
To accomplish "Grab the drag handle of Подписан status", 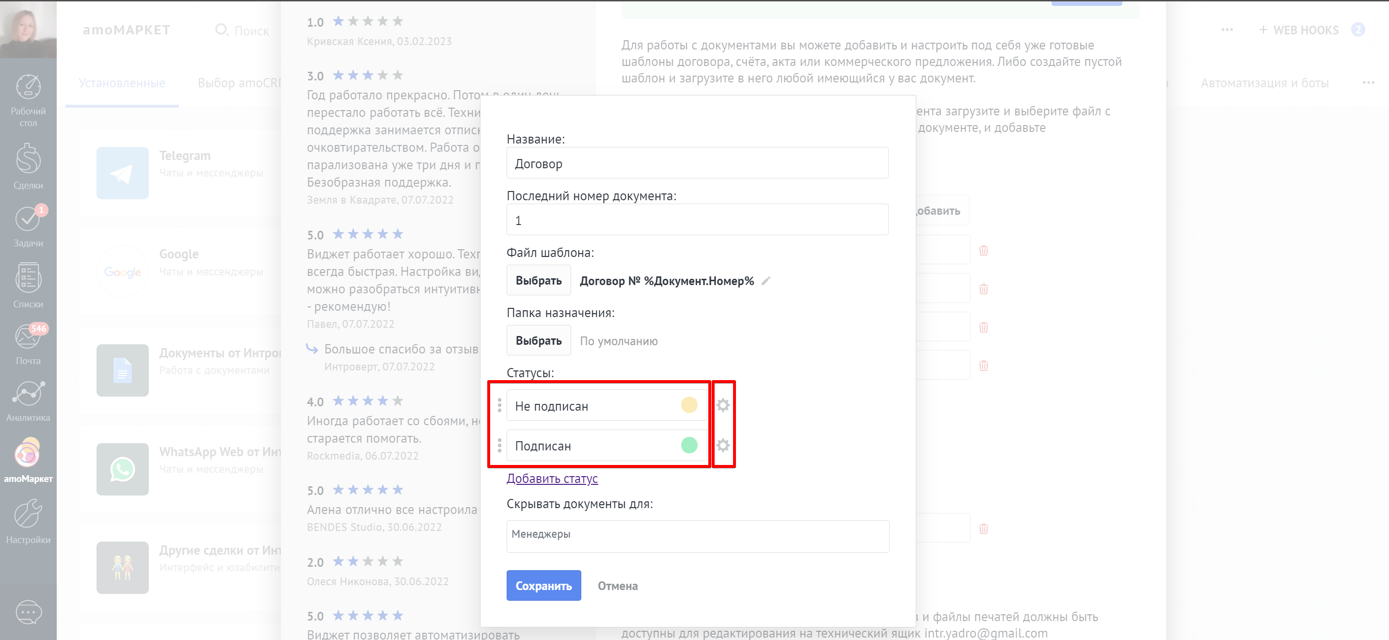I will coord(499,446).
